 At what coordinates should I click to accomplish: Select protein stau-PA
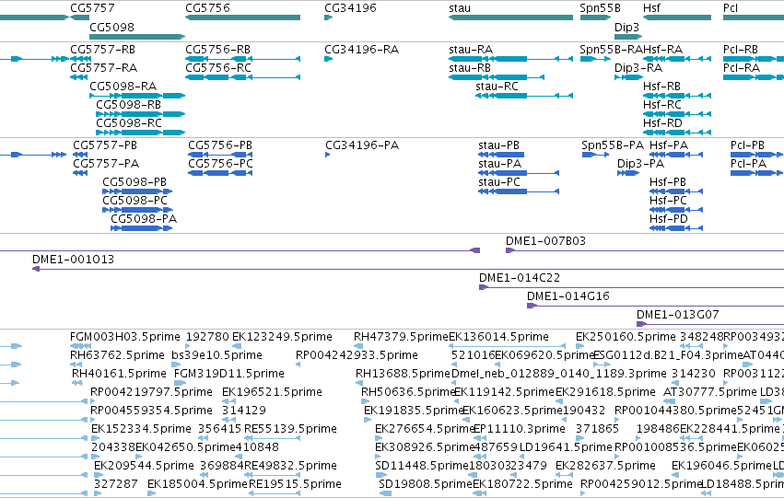click(499, 164)
